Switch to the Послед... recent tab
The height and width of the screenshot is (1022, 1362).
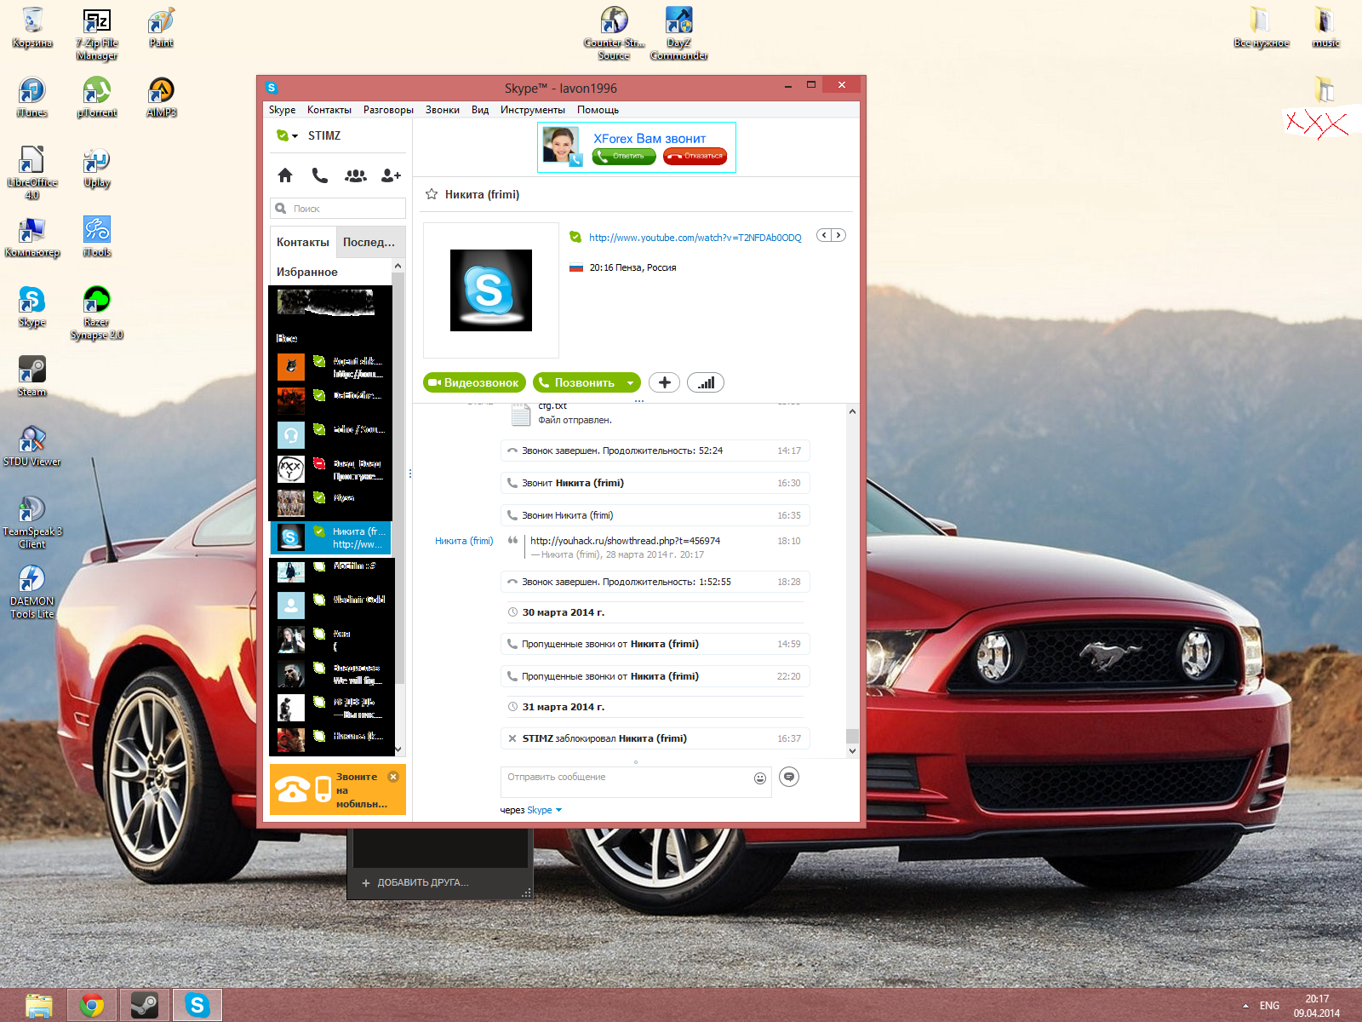(369, 242)
